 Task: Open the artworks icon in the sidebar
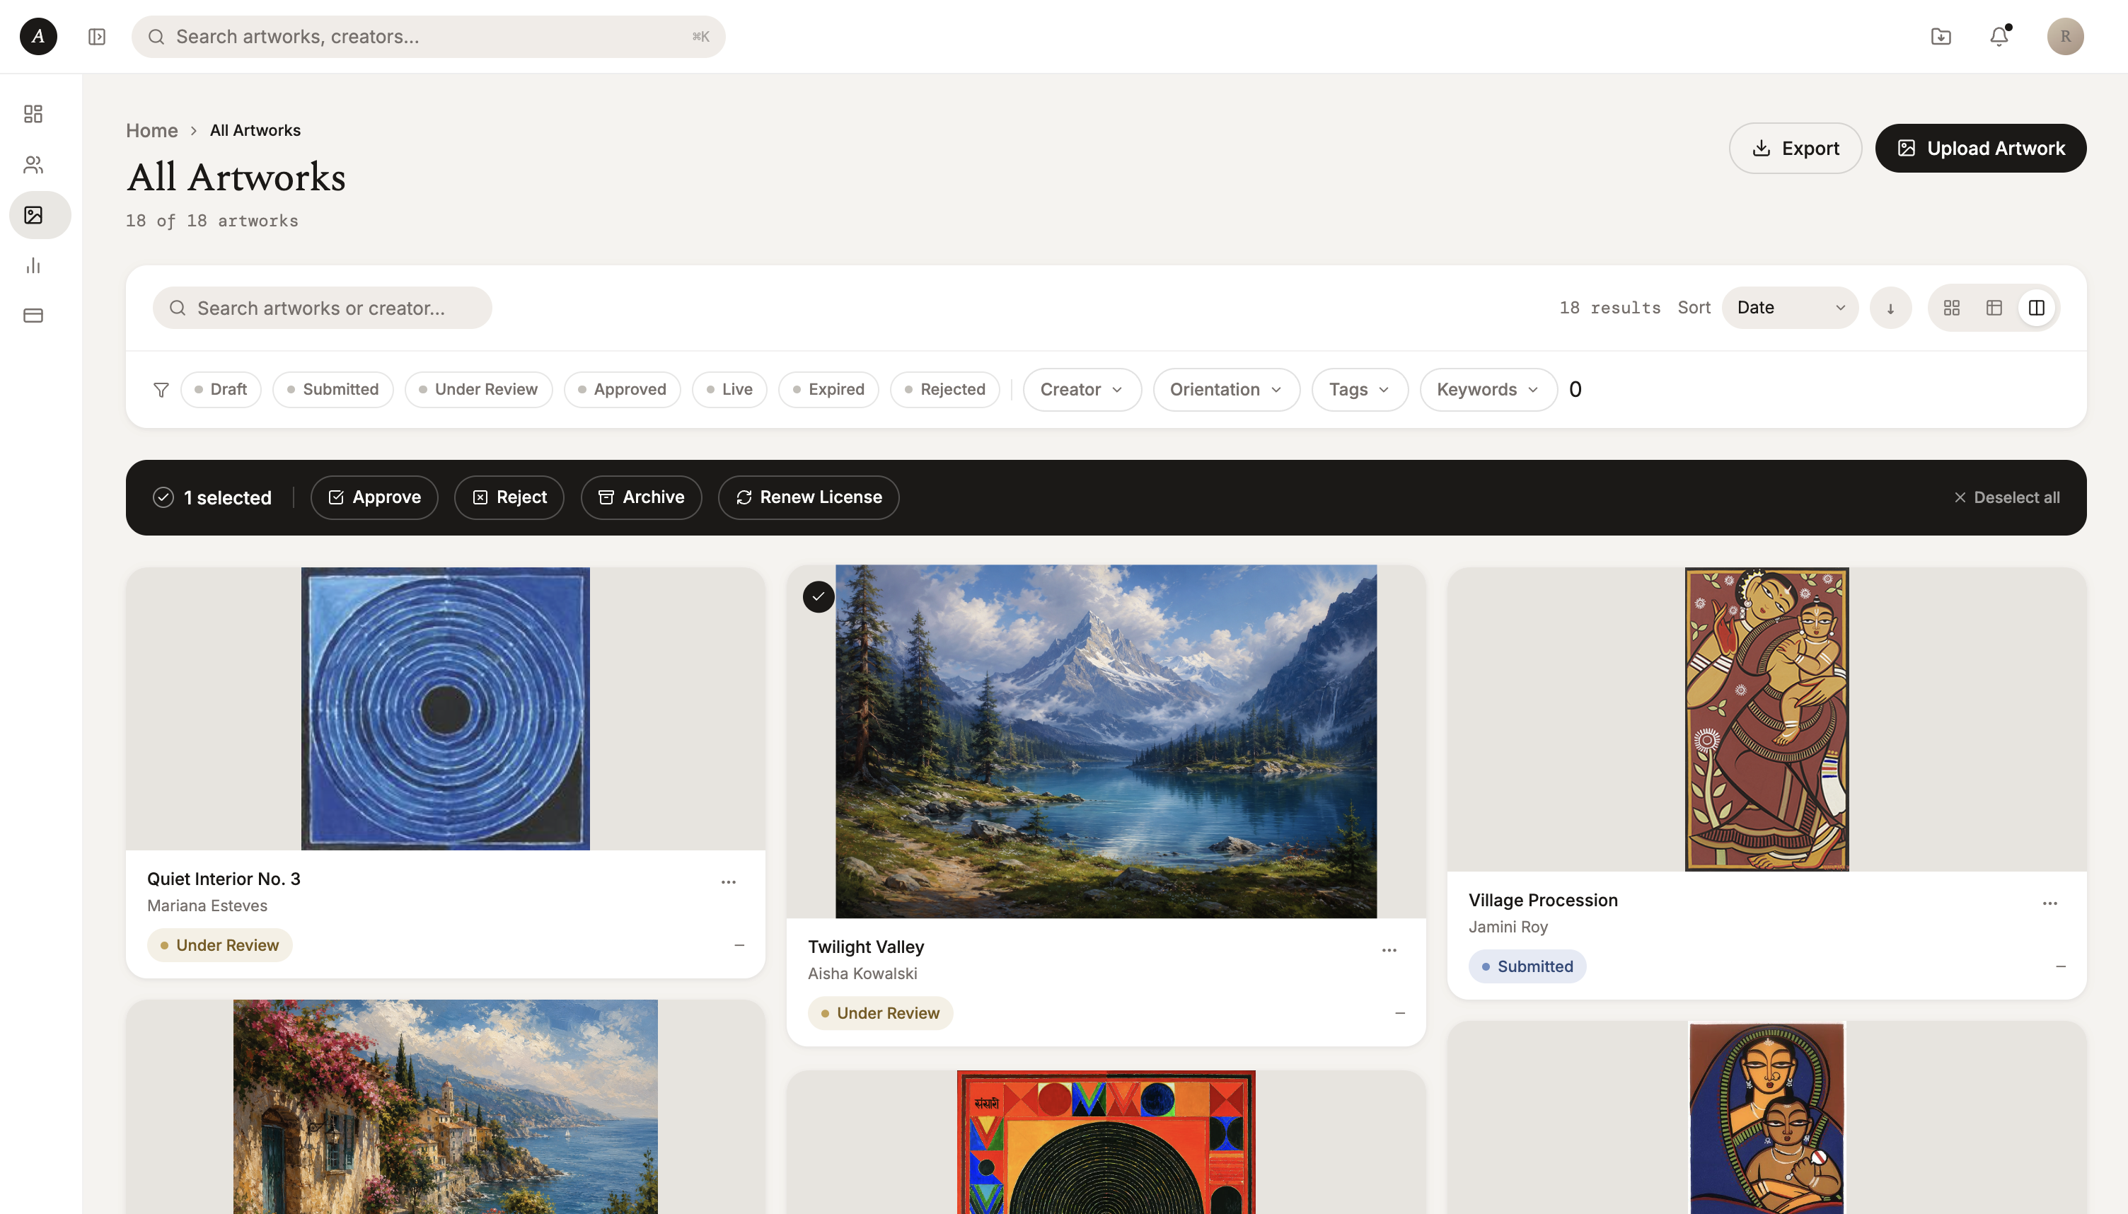(x=33, y=215)
